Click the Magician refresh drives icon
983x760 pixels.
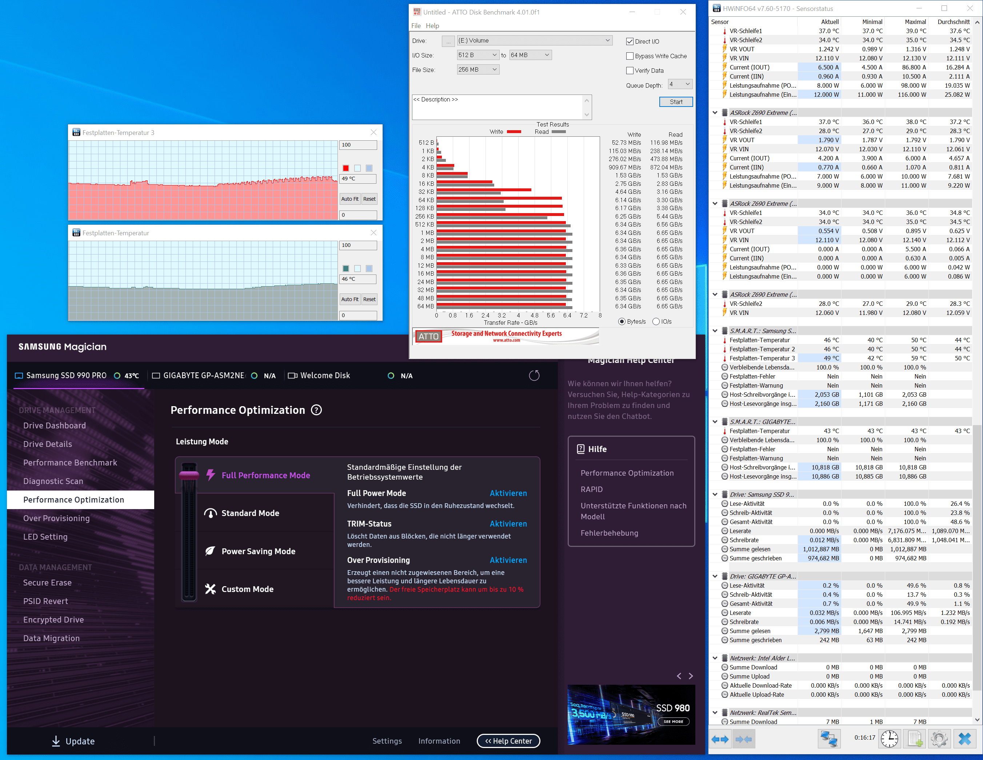(x=534, y=375)
